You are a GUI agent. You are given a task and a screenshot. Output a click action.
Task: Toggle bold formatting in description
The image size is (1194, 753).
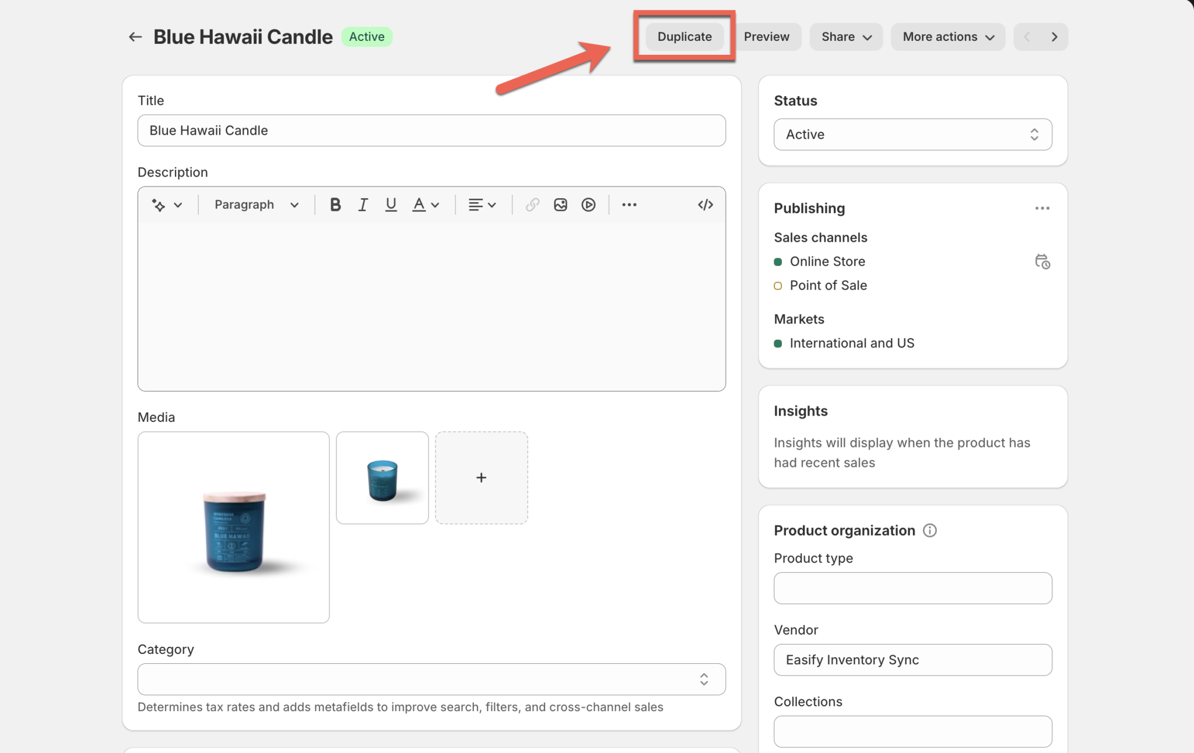tap(335, 205)
